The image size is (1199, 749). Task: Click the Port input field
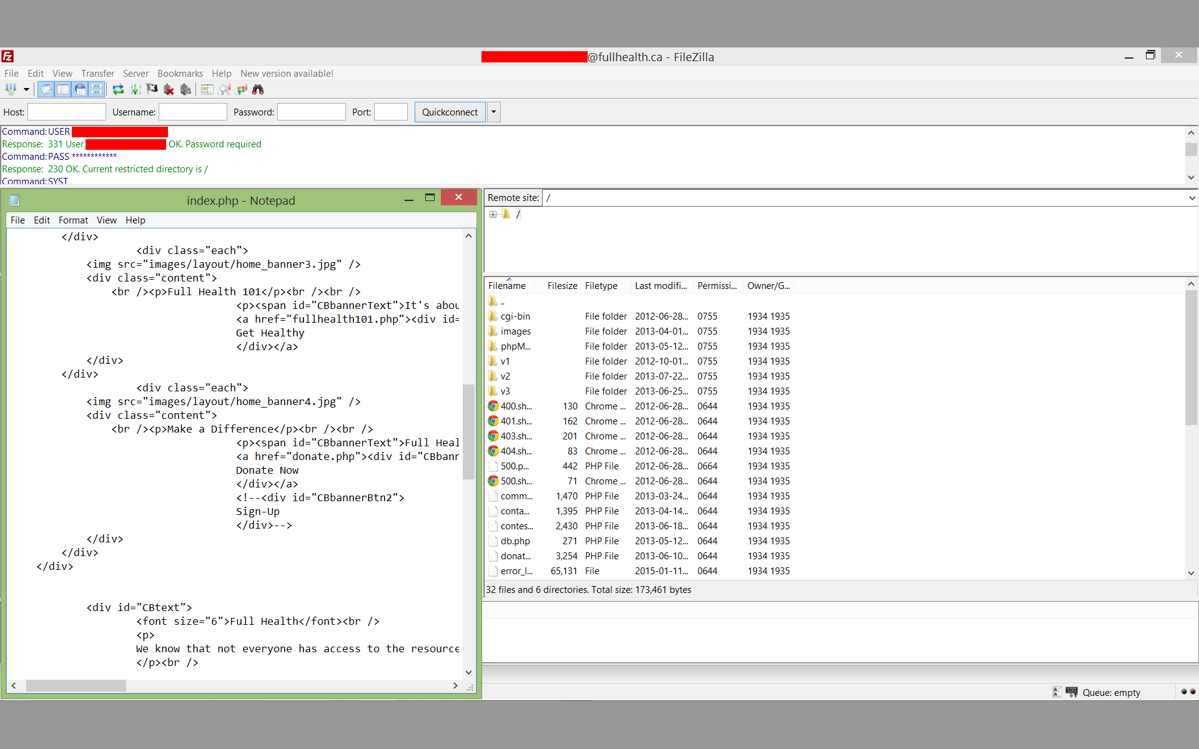(x=391, y=112)
